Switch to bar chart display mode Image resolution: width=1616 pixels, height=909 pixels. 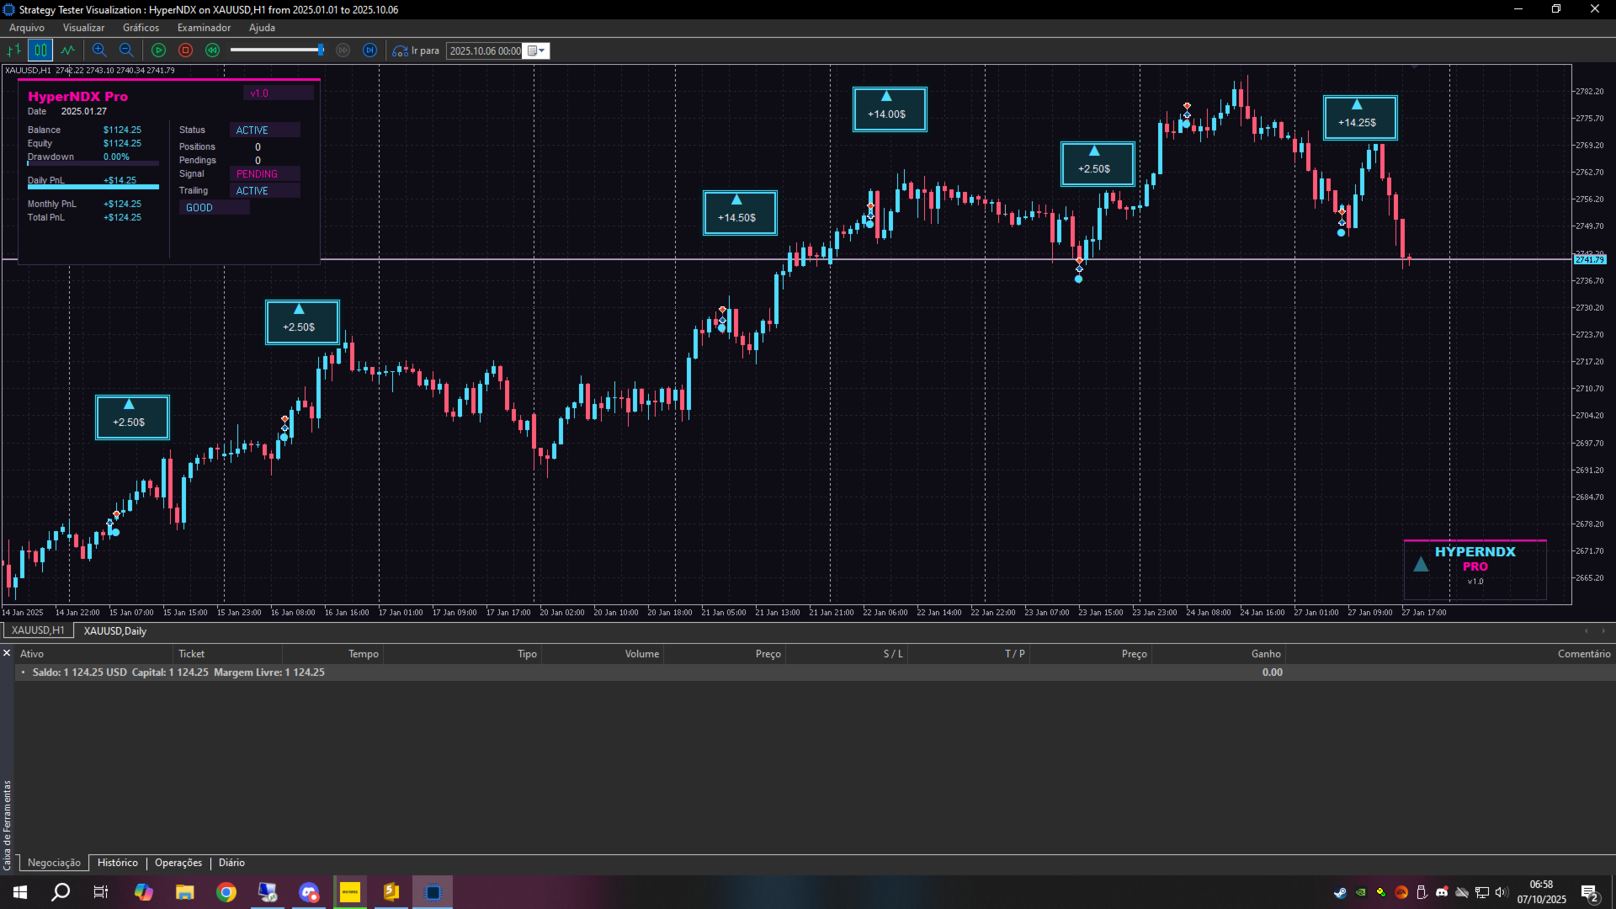click(x=14, y=50)
